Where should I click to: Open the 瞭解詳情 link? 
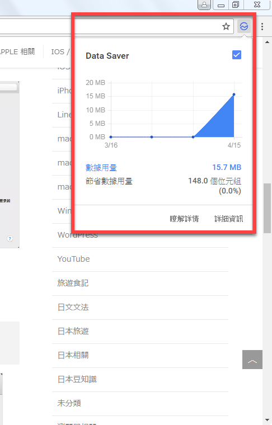pyautogui.click(x=184, y=219)
